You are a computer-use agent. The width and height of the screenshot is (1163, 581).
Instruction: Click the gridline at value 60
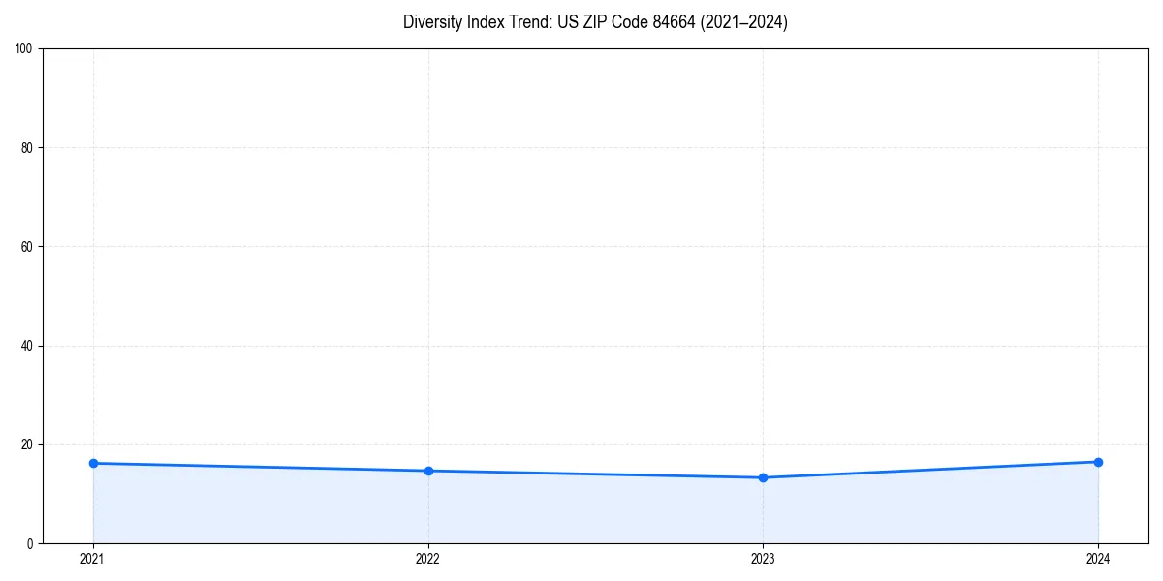[x=581, y=244]
